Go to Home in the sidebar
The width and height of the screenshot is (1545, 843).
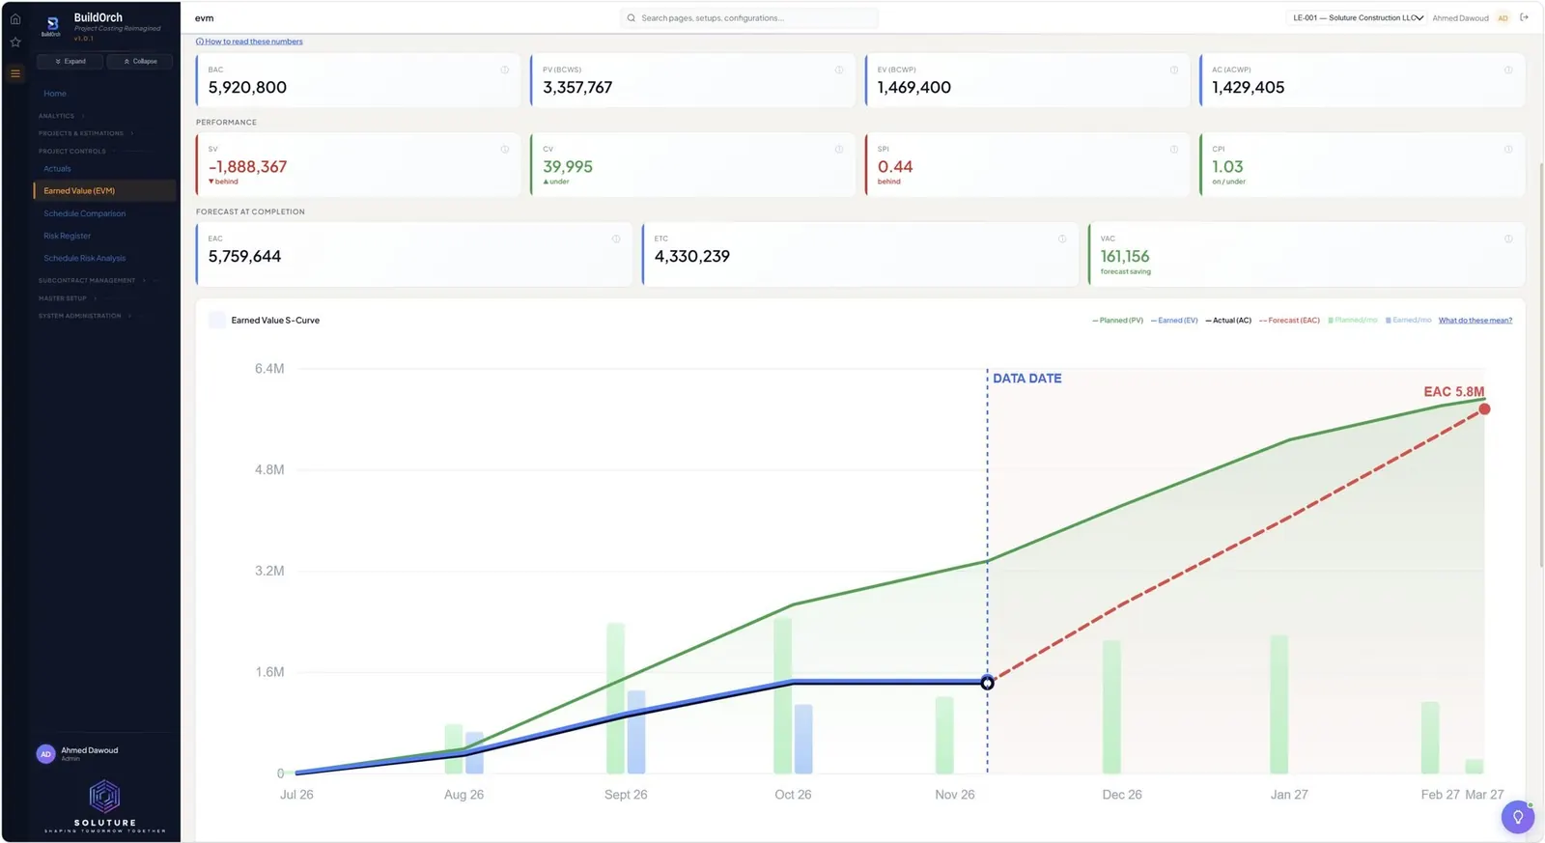tap(55, 94)
